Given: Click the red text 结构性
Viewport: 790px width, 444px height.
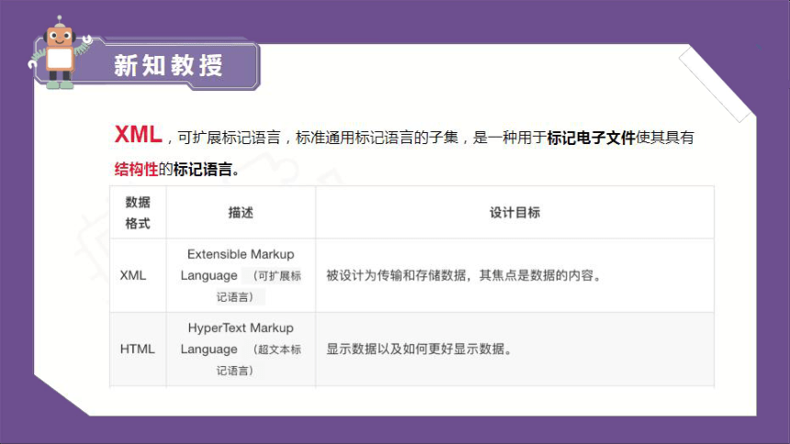Looking at the screenshot, I should [x=136, y=169].
